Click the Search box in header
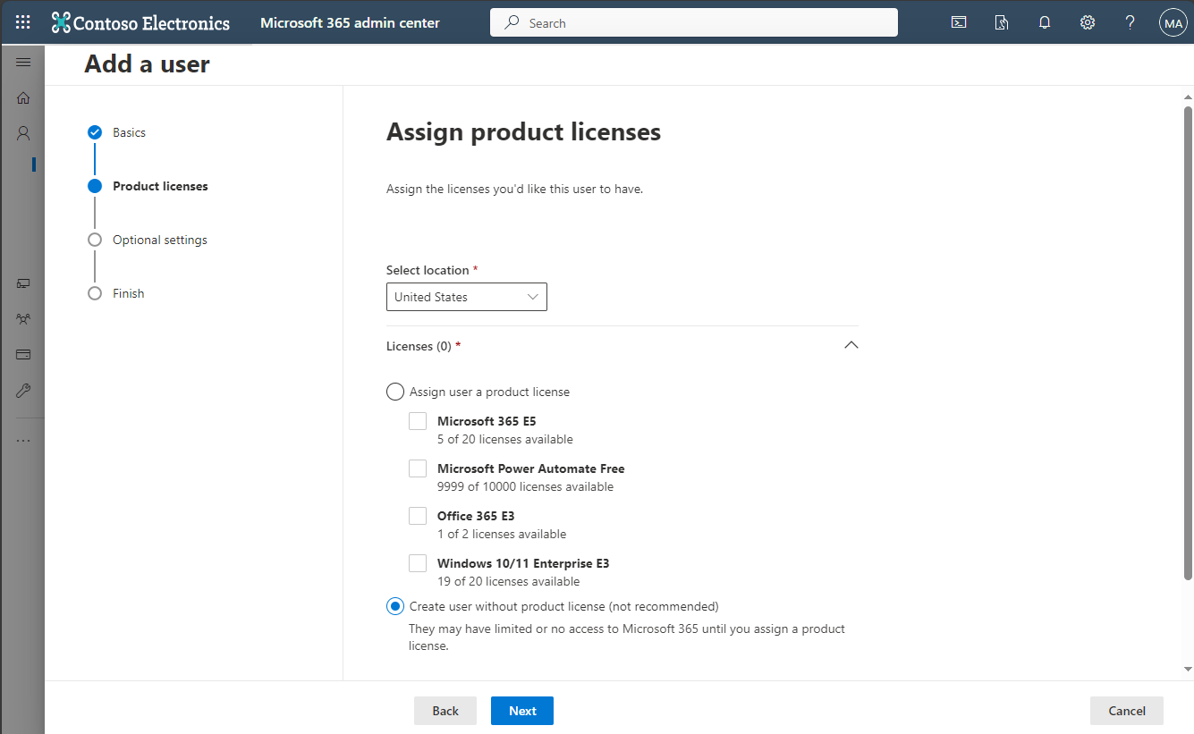Screen dimensions: 1194x734 click(694, 23)
